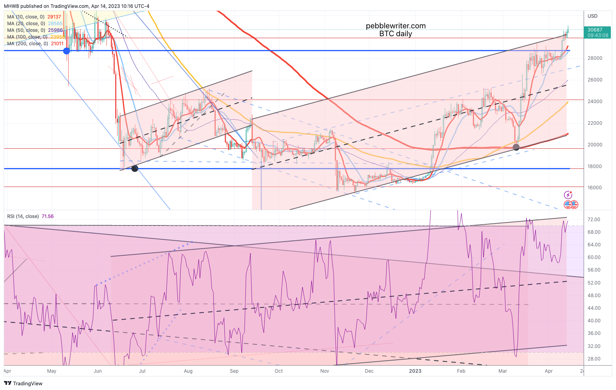Click the purple lightning bolt icon
616x390 pixels.
pos(568,195)
